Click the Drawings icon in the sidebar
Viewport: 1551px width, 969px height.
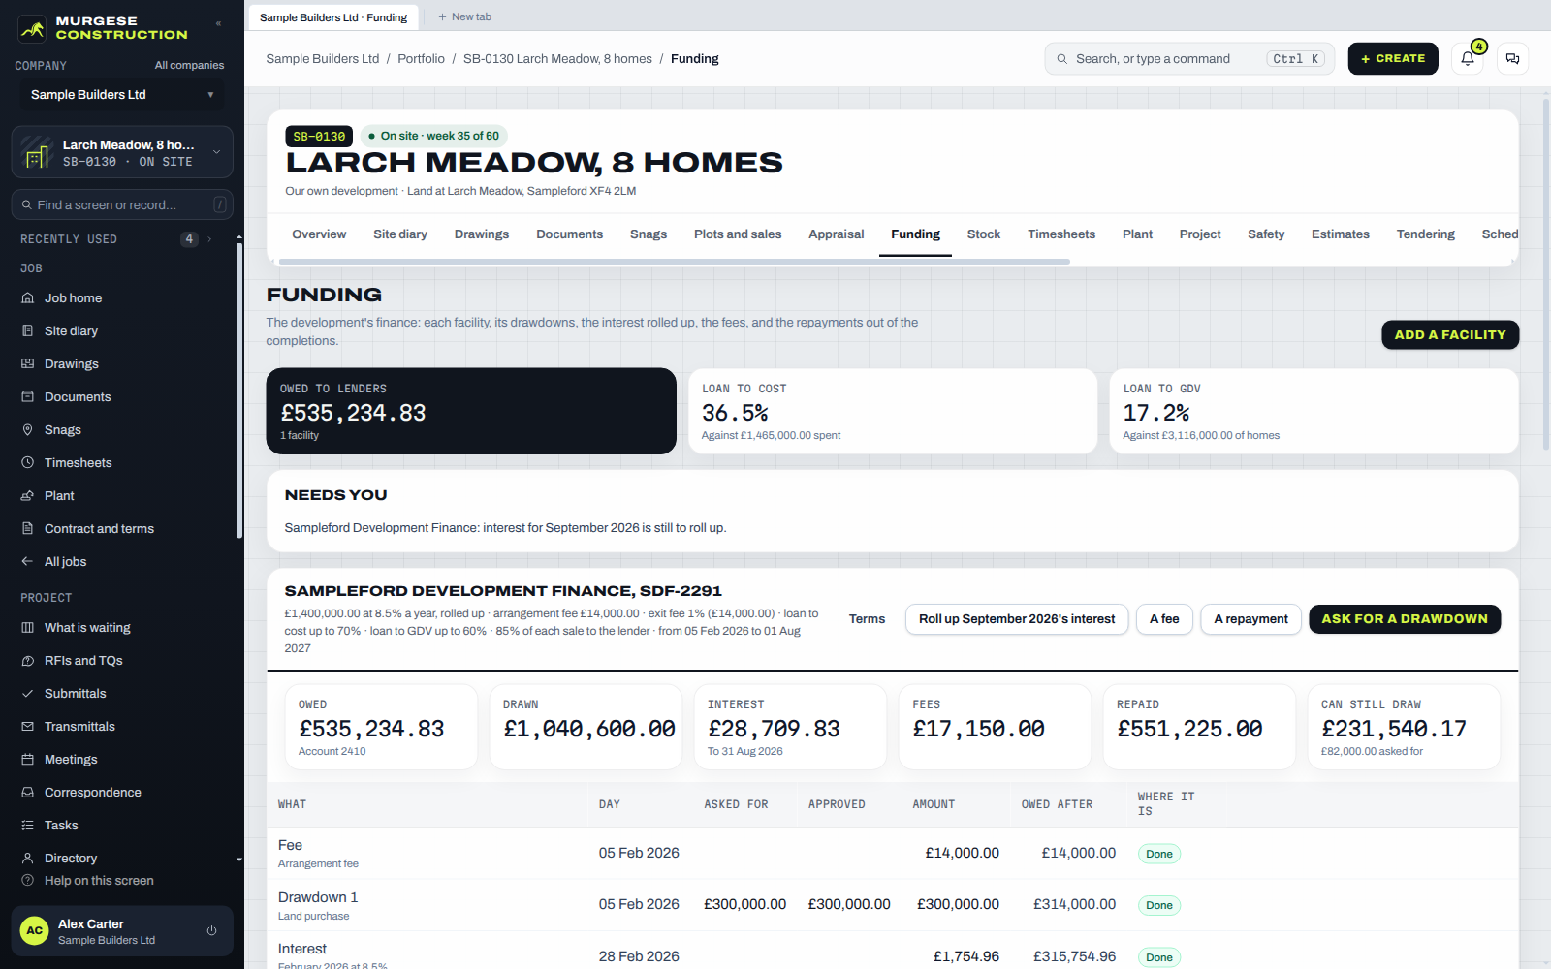pos(27,364)
